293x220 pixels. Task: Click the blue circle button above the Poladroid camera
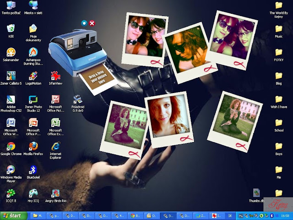[84, 23]
